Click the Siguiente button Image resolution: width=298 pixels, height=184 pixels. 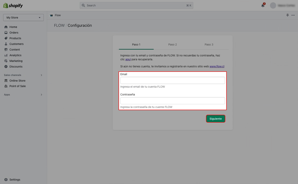216,119
